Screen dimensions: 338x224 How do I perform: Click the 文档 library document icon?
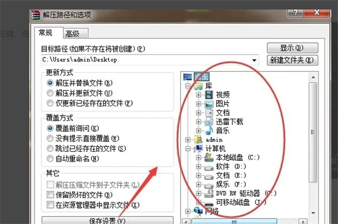coord(209,113)
